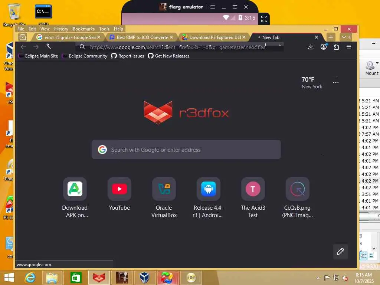Image resolution: width=380 pixels, height=285 pixels.
Task: Close the error 15 grub Google Search tab
Action: [99, 37]
